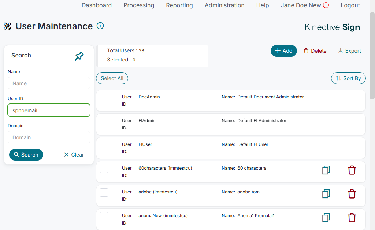Click the pin icon in Search panel
375x230 pixels.
coord(79,56)
